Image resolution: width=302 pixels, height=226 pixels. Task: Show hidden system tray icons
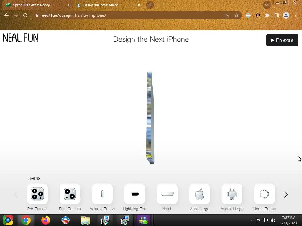[251, 220]
